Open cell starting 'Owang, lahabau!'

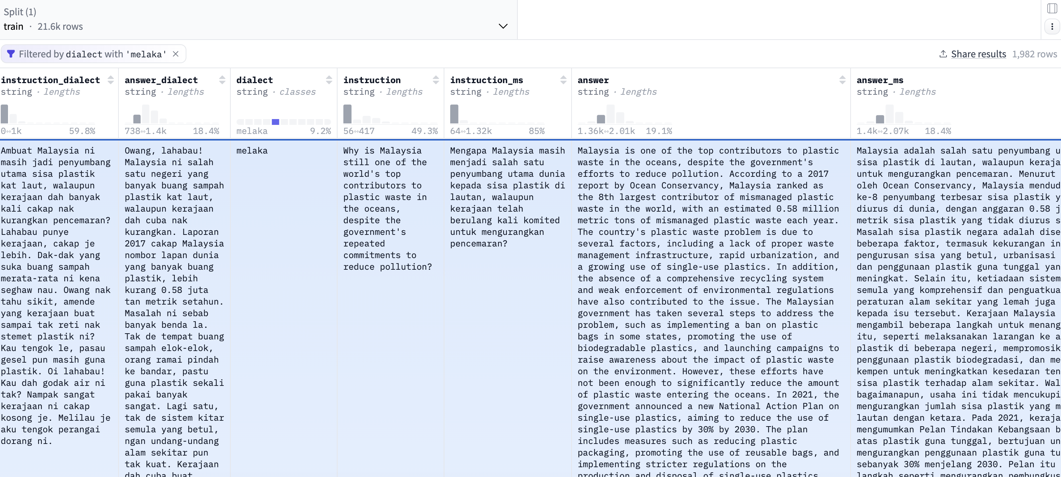coord(175,309)
